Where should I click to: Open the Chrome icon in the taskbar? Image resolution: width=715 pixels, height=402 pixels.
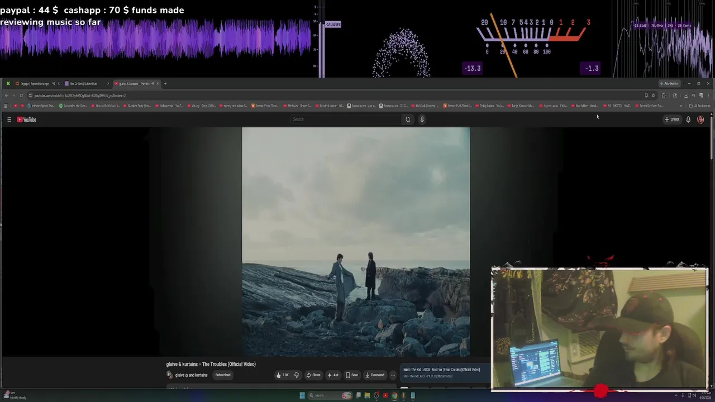tap(394, 395)
